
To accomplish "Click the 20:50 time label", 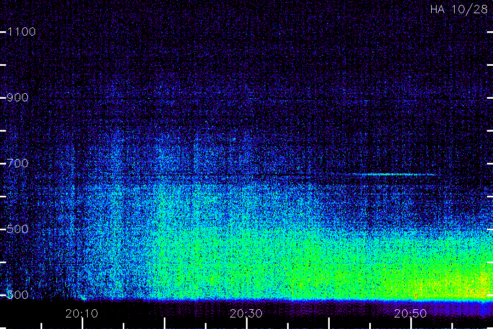I will click(x=410, y=314).
